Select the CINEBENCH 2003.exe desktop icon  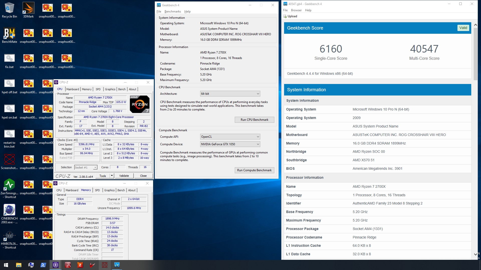[x=9, y=214]
